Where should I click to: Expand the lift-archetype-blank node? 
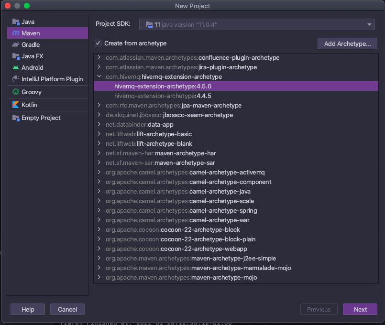click(99, 143)
